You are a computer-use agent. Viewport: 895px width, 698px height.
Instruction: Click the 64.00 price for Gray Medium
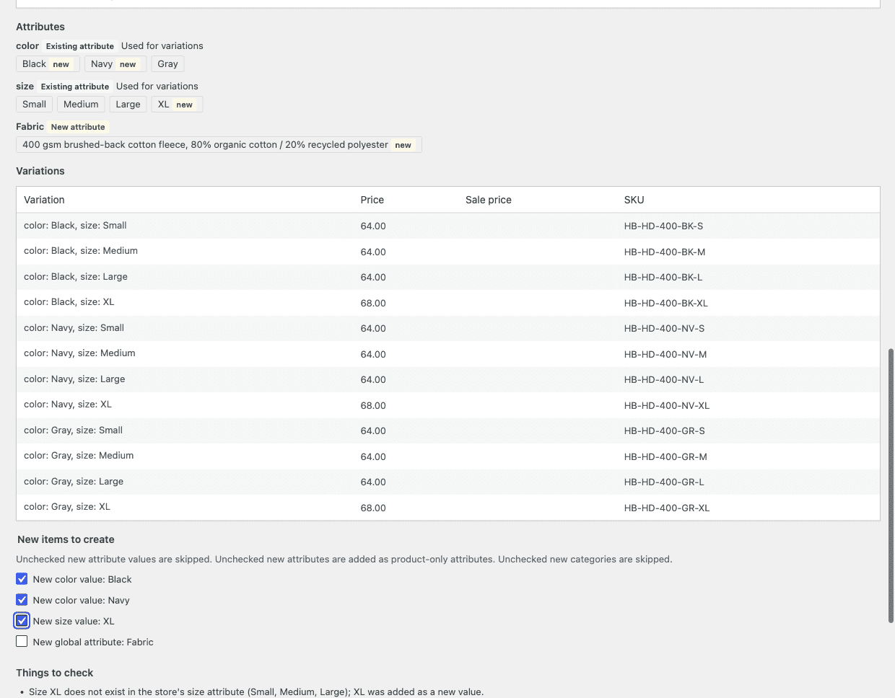373,456
